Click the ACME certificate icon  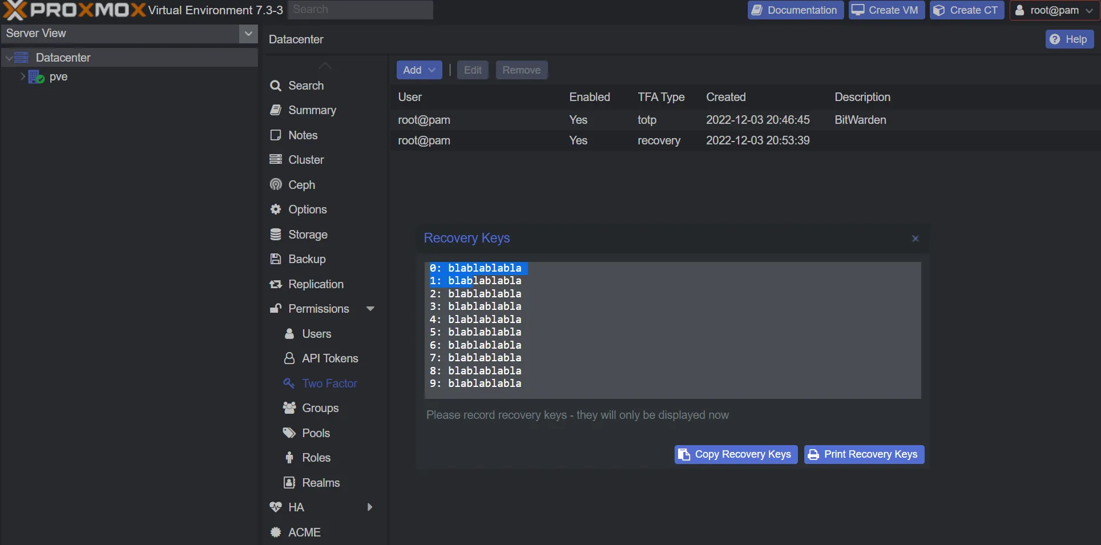tap(276, 532)
